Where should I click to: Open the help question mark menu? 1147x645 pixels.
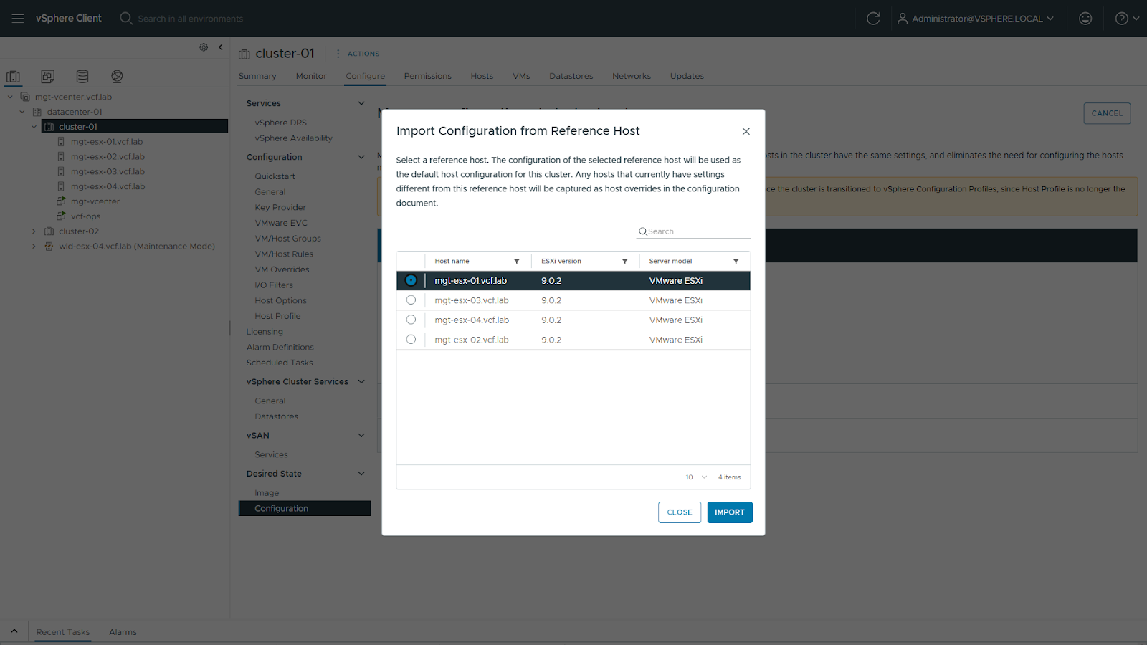click(1127, 19)
